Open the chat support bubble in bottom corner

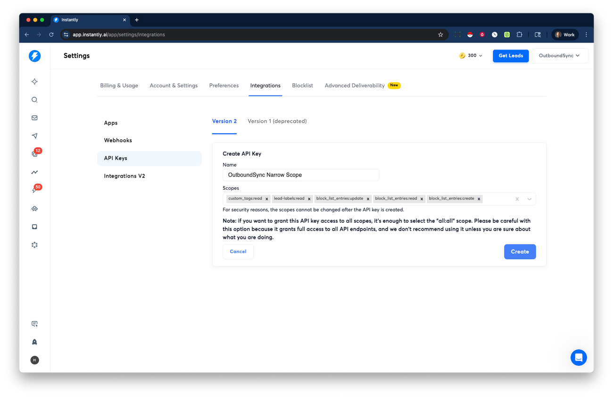(579, 357)
